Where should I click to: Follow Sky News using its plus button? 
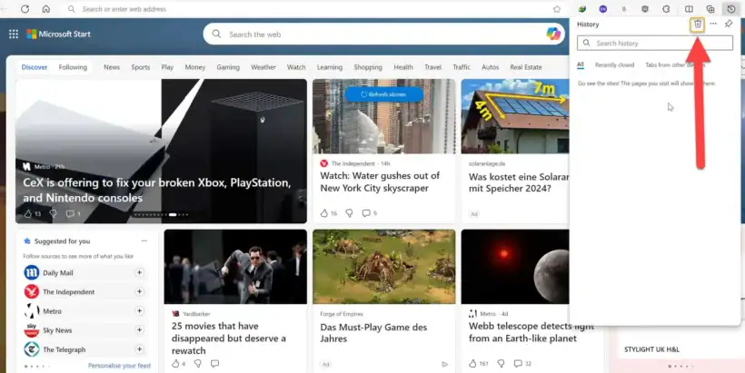coord(139,330)
